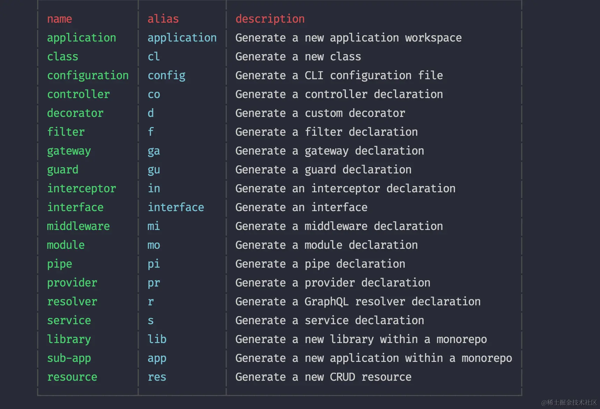Click the 'name' column header
This screenshot has height=409, width=600.
point(59,19)
